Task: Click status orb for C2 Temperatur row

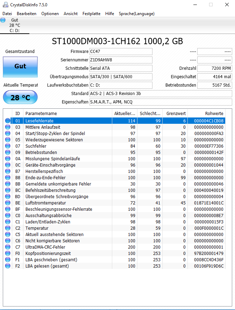Action: coord(8,228)
